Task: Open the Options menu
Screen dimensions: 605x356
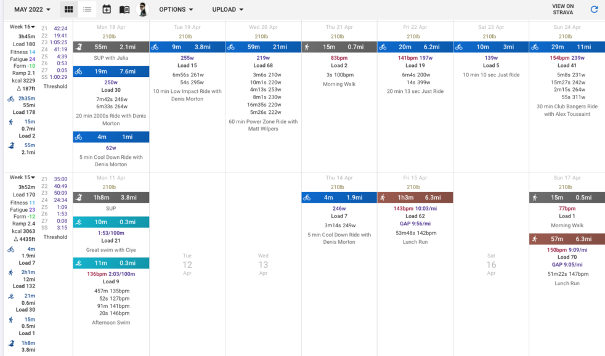Action: pyautogui.click(x=176, y=9)
